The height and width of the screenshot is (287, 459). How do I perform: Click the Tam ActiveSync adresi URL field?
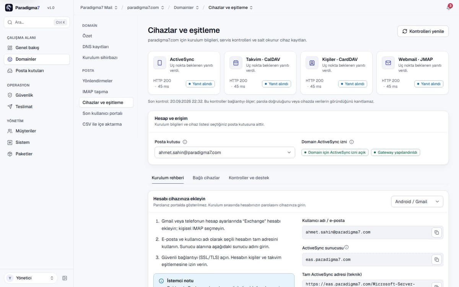tap(373, 284)
